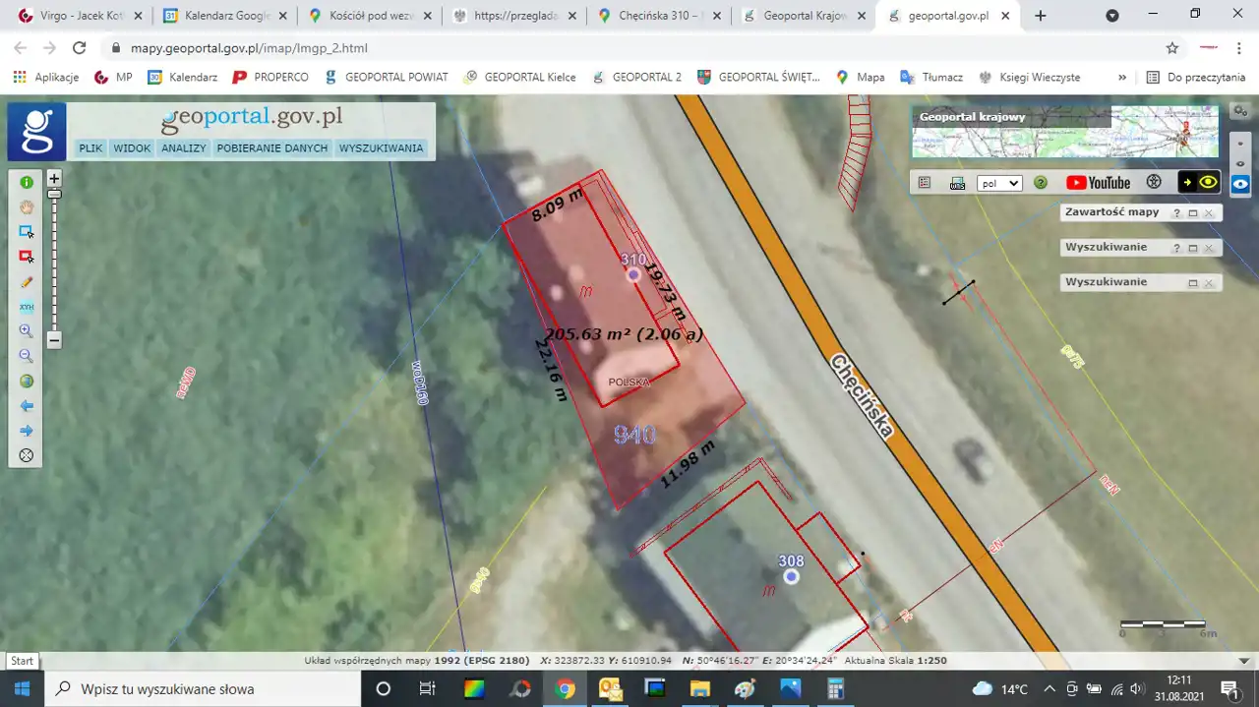
Task: Open Calculator from the Windows taskbar
Action: (x=835, y=688)
